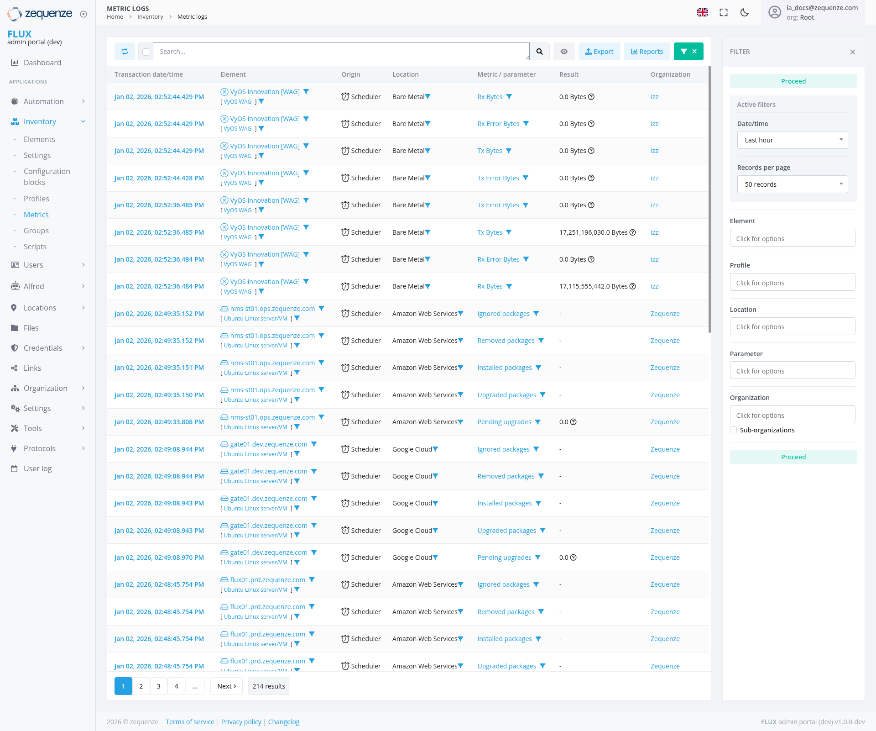Image resolution: width=876 pixels, height=731 pixels.
Task: Click Inventory breadcrumb link
Action: (150, 17)
